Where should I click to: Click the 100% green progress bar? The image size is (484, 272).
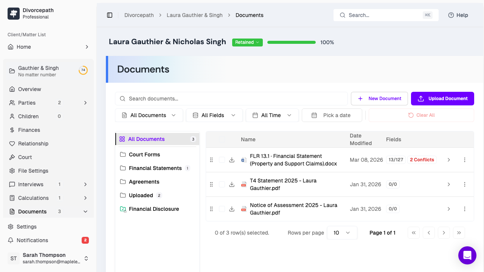pyautogui.click(x=292, y=42)
